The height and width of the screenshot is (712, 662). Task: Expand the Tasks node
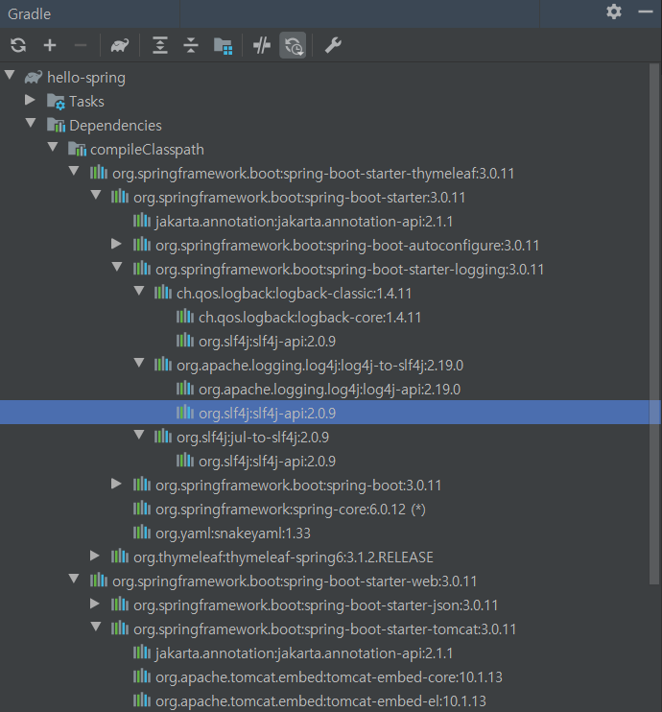tap(30, 100)
